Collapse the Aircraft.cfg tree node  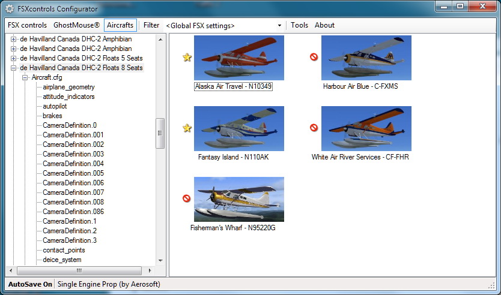click(25, 77)
